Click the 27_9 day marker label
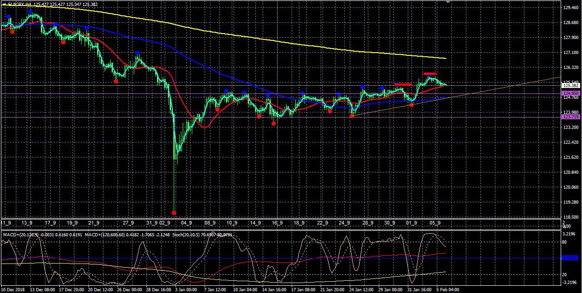This screenshot has width=582, height=293. coord(129,223)
